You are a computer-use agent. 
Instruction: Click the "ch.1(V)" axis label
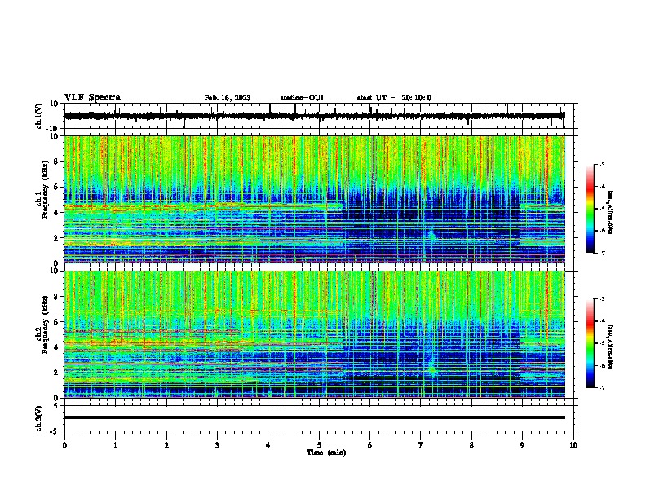click(39, 116)
